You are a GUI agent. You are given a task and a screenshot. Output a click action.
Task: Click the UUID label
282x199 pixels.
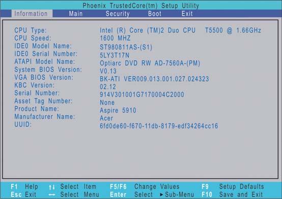click(23, 124)
